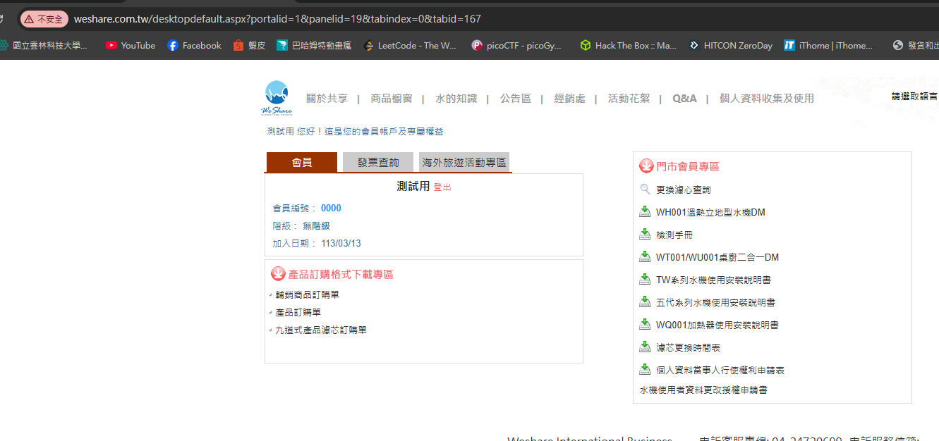Image resolution: width=939 pixels, height=441 pixels.
Task: Open the 濾芯更換時間表 link
Action: [688, 347]
